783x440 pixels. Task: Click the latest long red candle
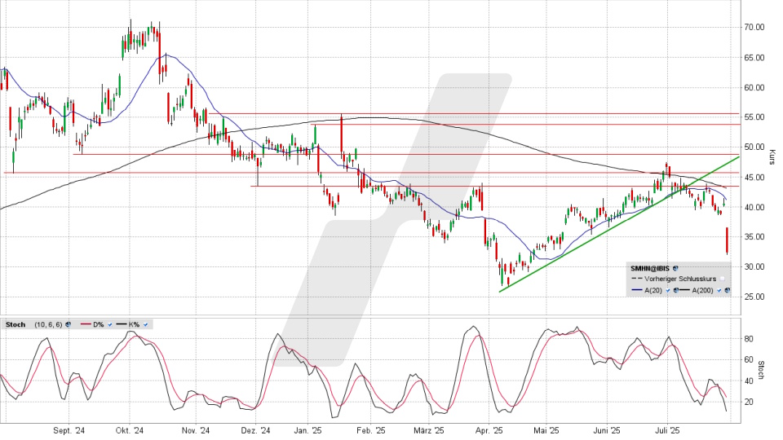[727, 241]
